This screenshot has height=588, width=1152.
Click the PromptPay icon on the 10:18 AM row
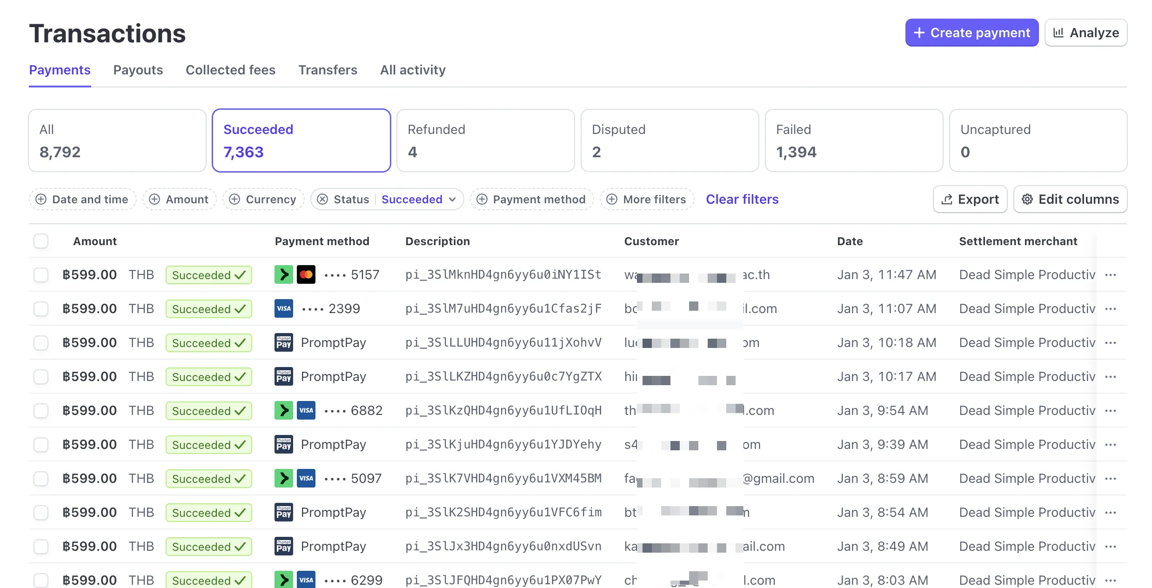tap(283, 342)
